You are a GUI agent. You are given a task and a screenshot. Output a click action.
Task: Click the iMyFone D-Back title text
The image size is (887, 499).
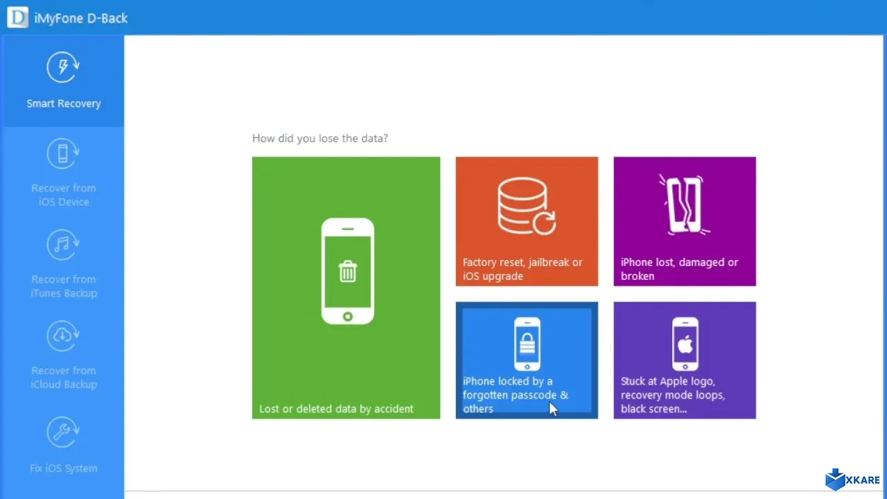81,19
